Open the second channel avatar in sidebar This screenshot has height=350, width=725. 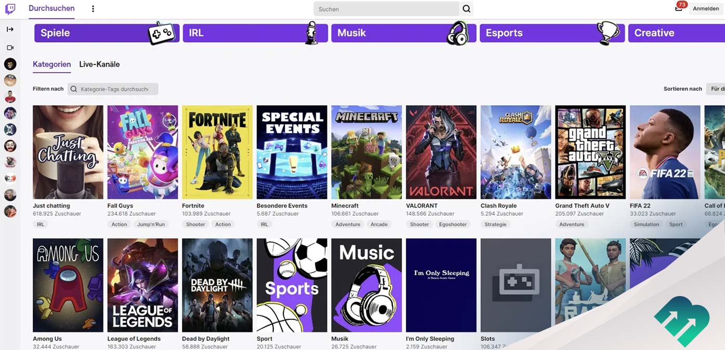coord(10,80)
